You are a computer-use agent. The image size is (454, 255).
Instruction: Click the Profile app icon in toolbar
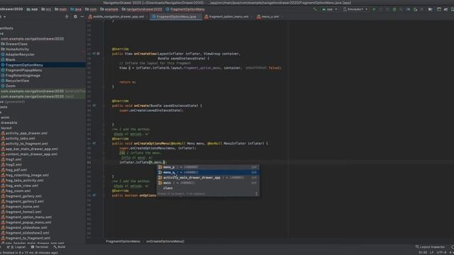point(408,9)
